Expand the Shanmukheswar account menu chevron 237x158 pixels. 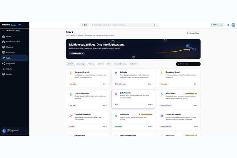pyautogui.click(x=26, y=131)
